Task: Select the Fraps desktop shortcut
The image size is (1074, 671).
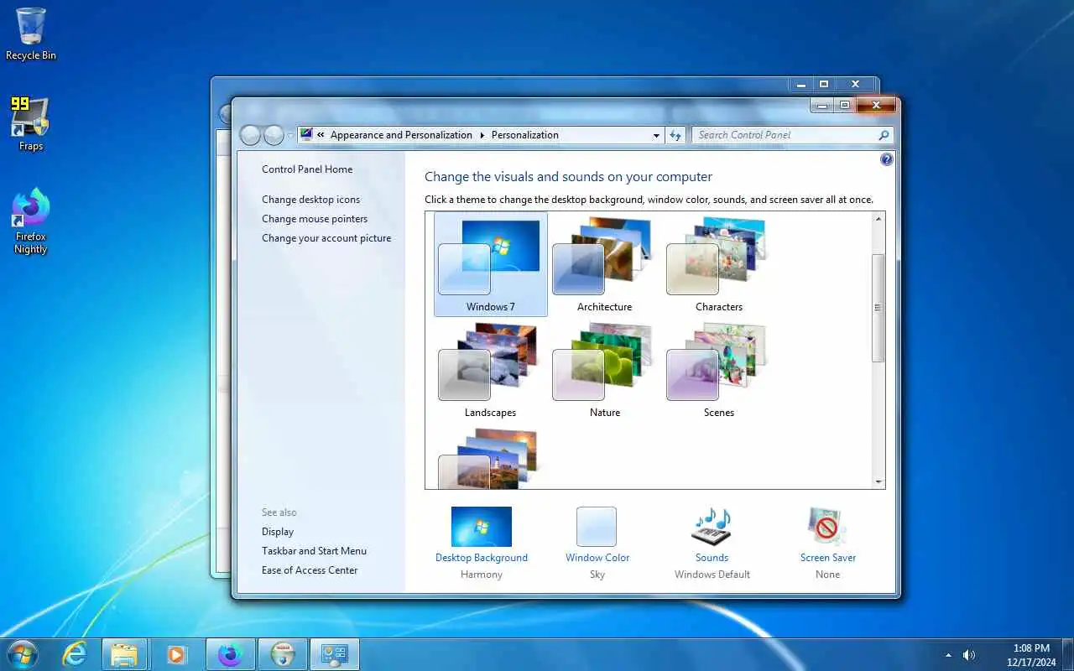Action: [31, 124]
